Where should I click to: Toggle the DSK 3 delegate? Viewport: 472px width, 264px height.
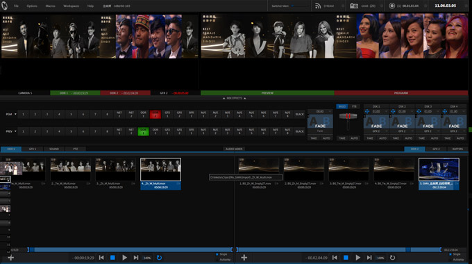pos(428,106)
